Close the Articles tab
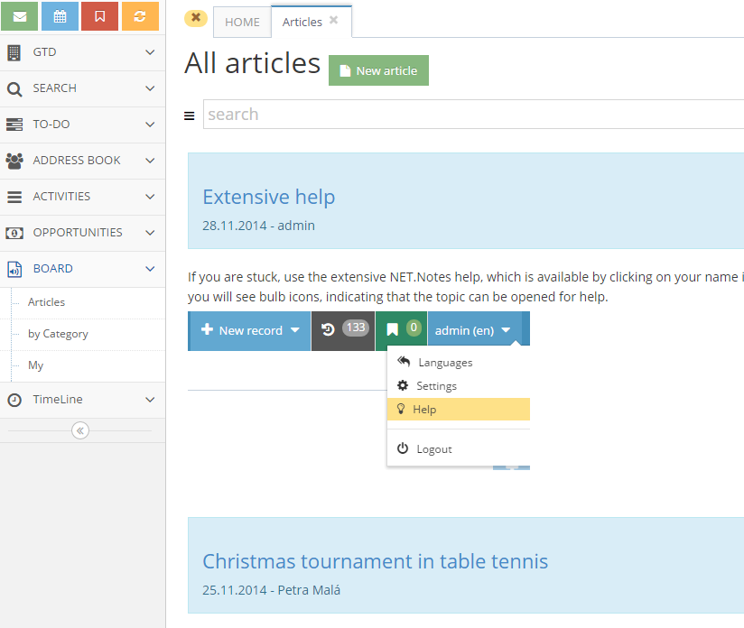This screenshot has height=628, width=744. click(x=333, y=20)
